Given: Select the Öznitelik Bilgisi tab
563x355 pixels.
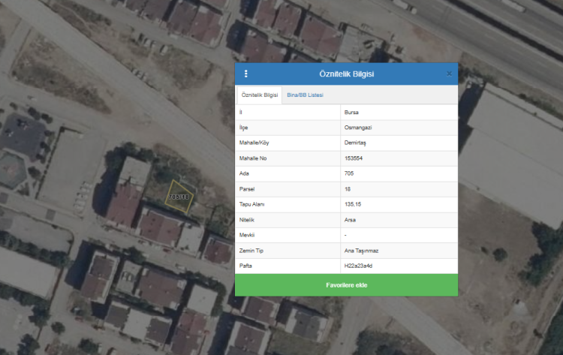Looking at the screenshot, I should (260, 95).
